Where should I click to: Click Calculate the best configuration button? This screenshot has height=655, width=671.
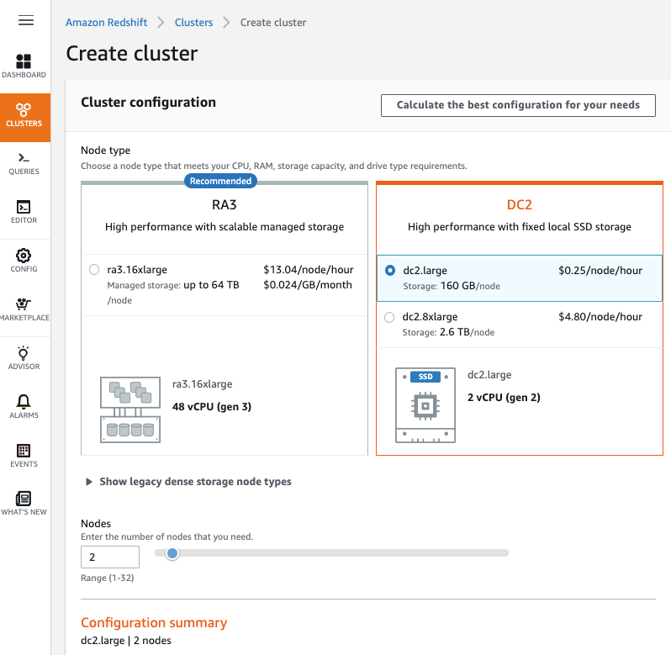pos(518,105)
